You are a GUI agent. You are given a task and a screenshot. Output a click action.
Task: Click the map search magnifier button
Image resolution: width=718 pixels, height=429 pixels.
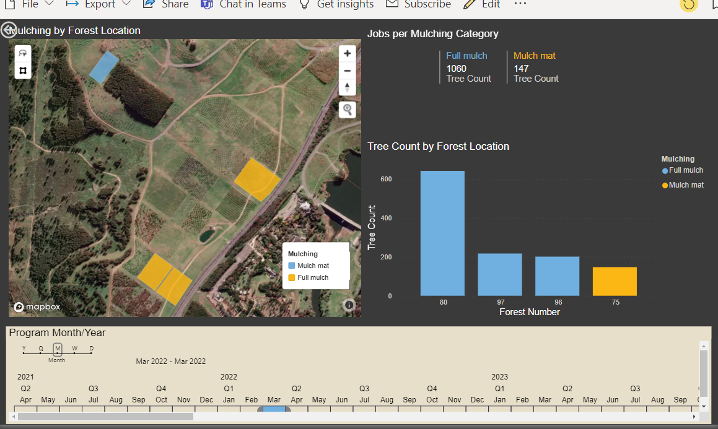[347, 110]
